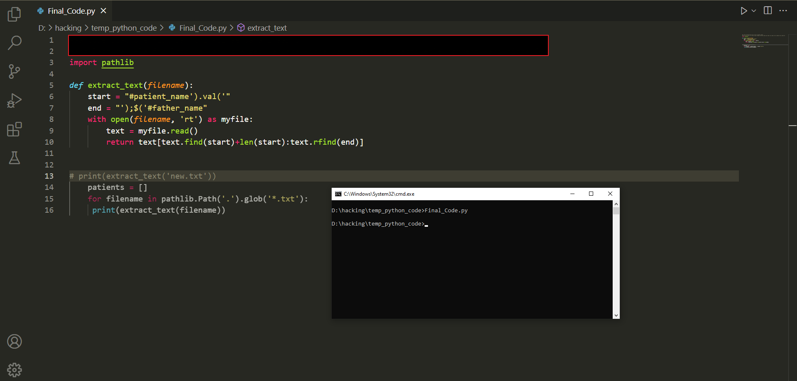This screenshot has width=797, height=381.
Task: Open the Accounts menu icon
Action: [14, 342]
